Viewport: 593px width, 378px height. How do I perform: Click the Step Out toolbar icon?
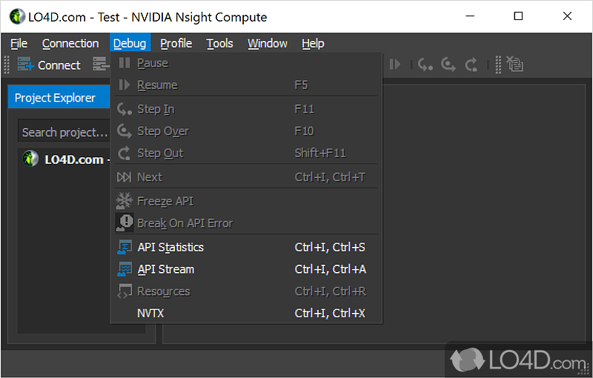tap(471, 64)
